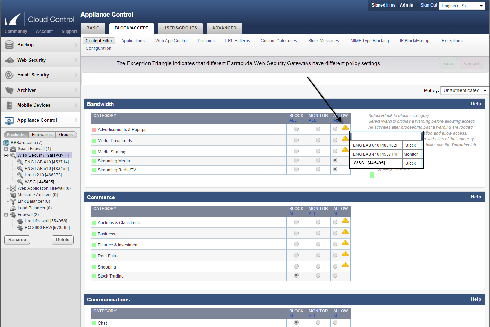490x327 pixels.
Task: Click the ENG LAB 410 device icon
Action: click(x=20, y=162)
